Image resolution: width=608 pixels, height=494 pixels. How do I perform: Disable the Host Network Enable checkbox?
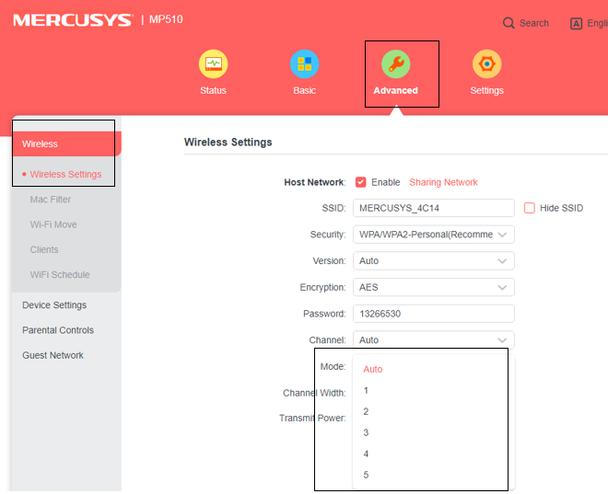(x=361, y=182)
